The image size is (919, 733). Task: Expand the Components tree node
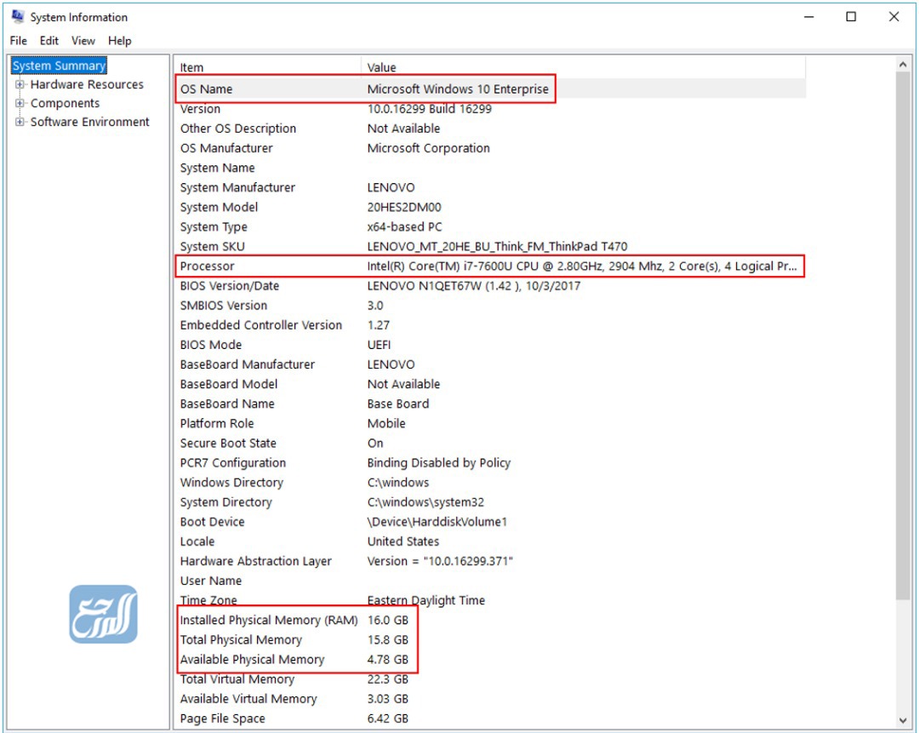pos(20,103)
